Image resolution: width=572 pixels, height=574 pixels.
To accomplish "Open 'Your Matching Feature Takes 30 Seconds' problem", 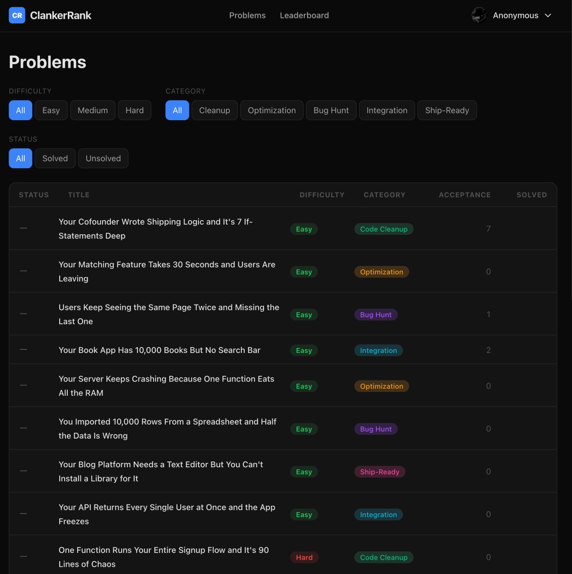I will click(167, 272).
